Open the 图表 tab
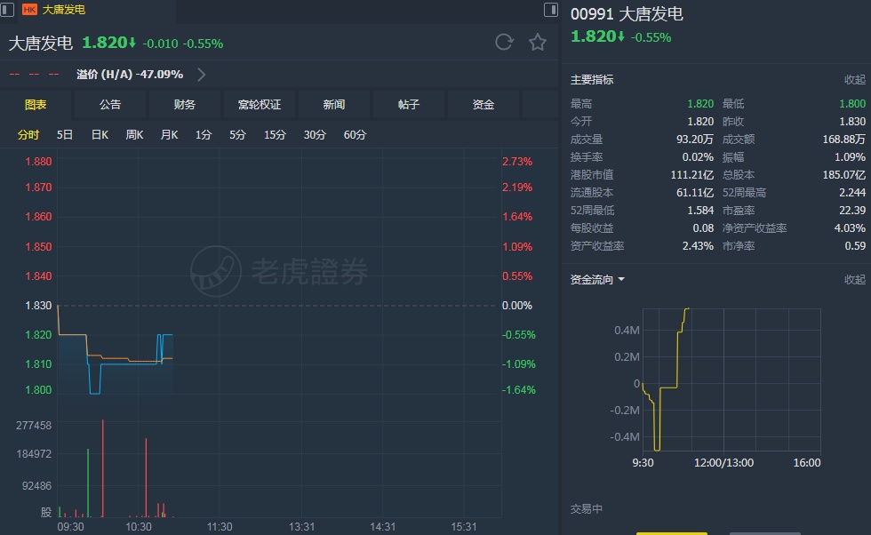Viewport: 871px width, 535px height. [36, 105]
